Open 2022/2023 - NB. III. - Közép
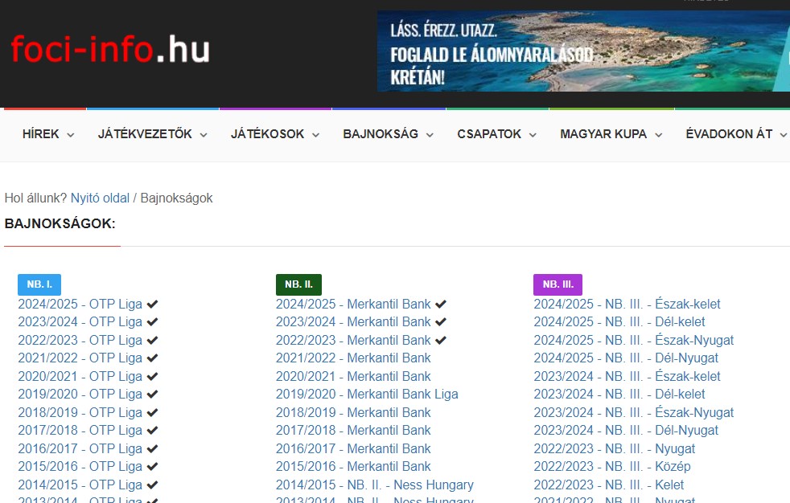Screen dimensions: 790x503 coord(611,467)
